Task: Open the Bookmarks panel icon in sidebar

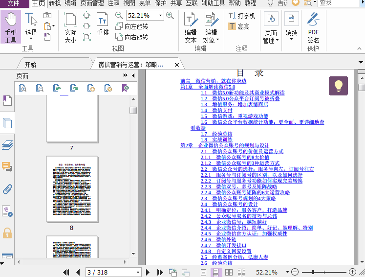Action: (7, 100)
